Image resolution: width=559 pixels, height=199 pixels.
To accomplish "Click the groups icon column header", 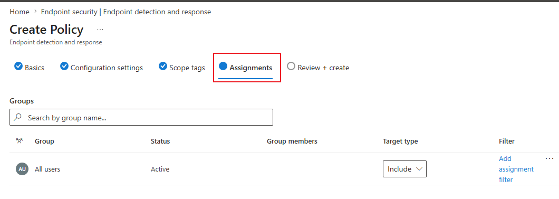I will coord(20,141).
